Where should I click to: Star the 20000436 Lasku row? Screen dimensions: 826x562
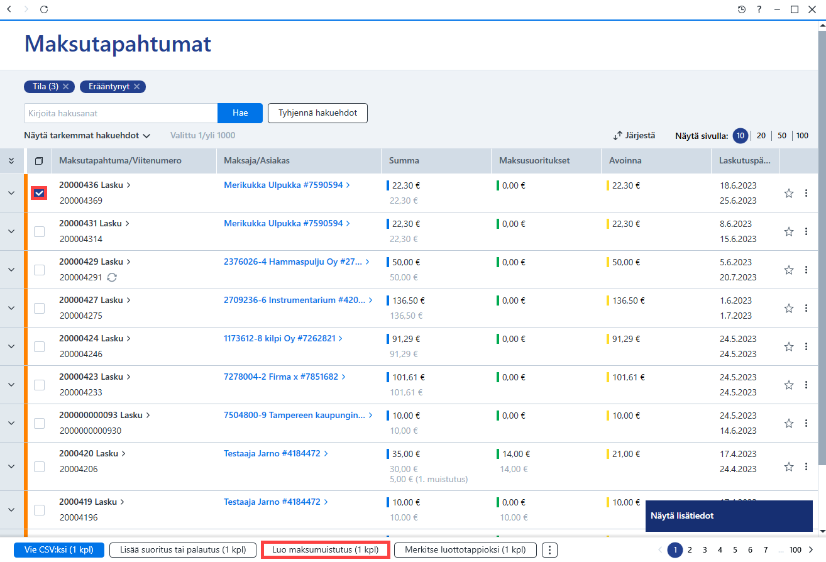pyautogui.click(x=789, y=194)
